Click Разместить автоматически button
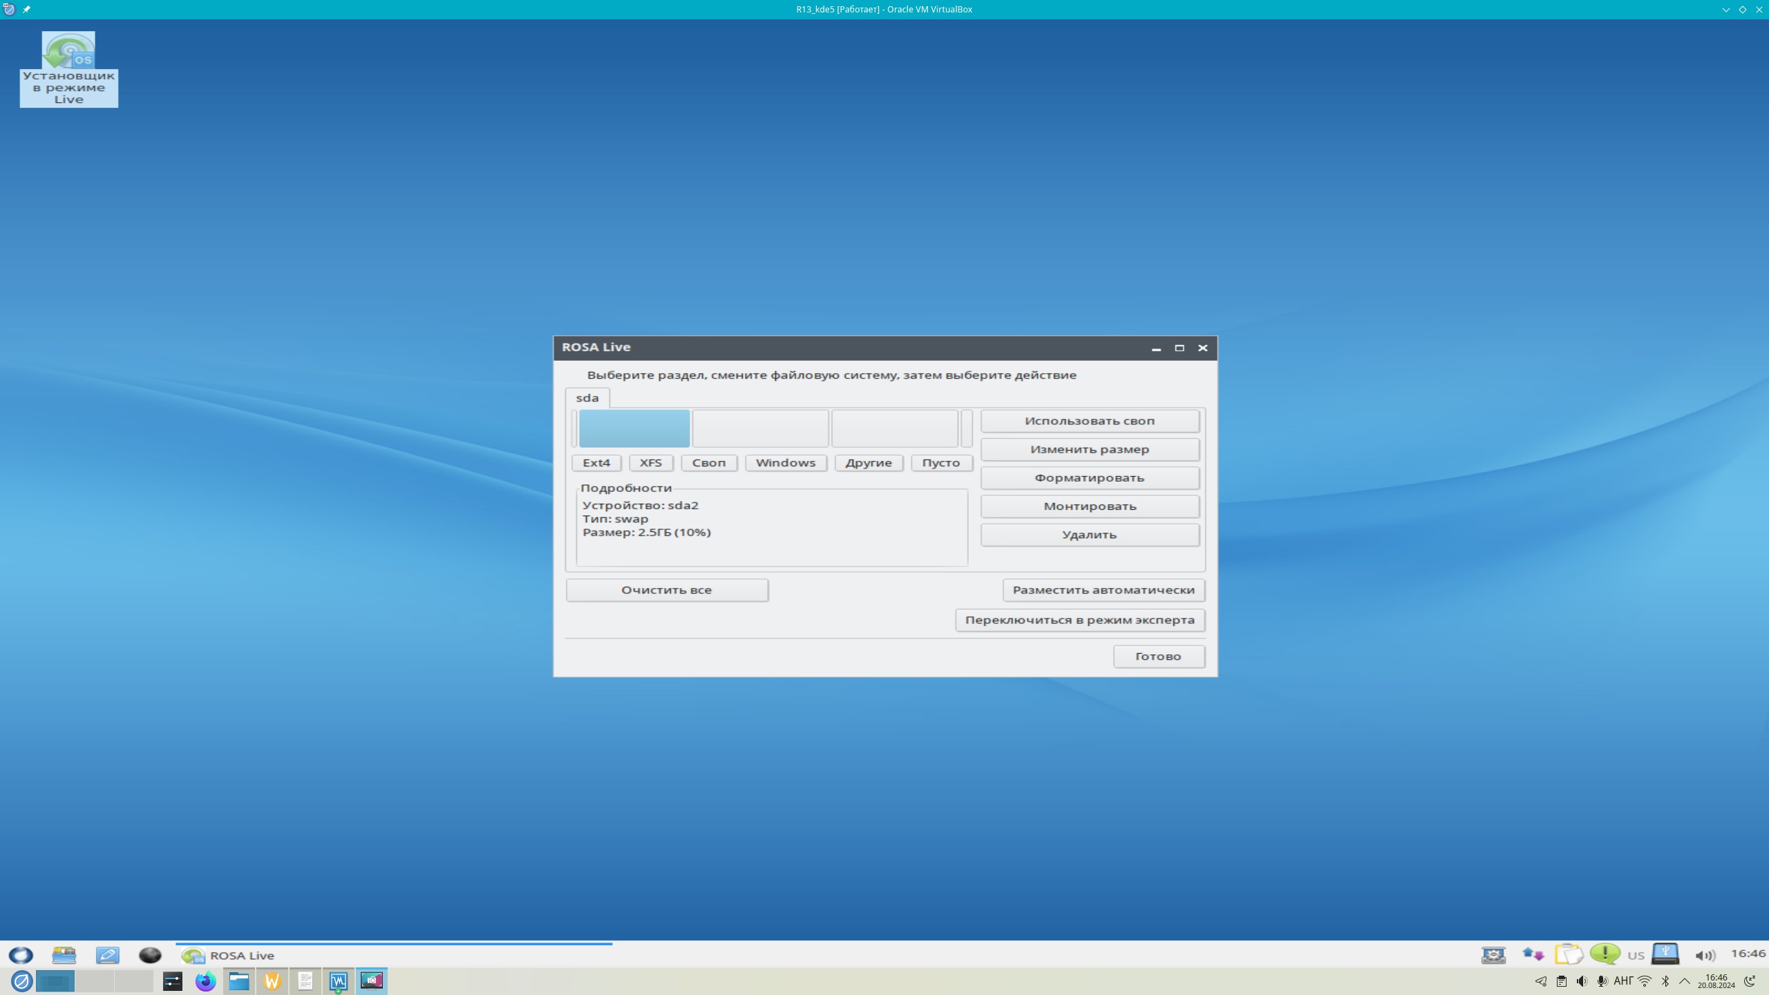 (x=1103, y=590)
